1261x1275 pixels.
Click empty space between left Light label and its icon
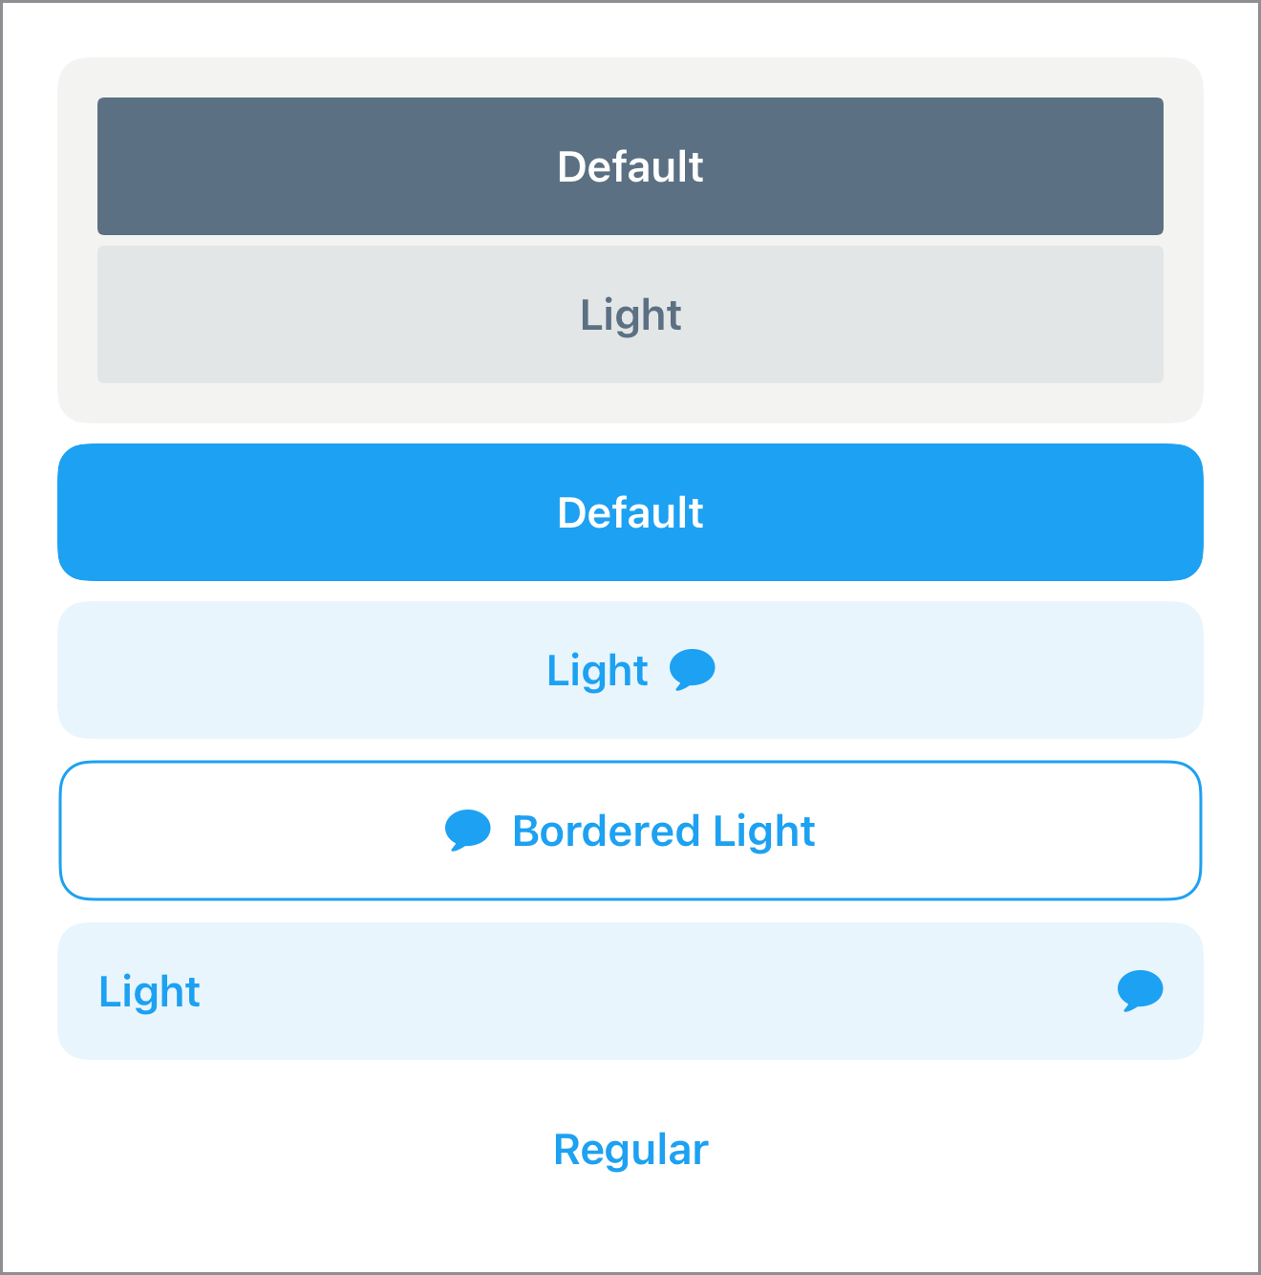[x=659, y=991]
